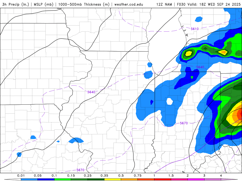Click the light blue legend swatch after 0.01

[x=29, y=179]
